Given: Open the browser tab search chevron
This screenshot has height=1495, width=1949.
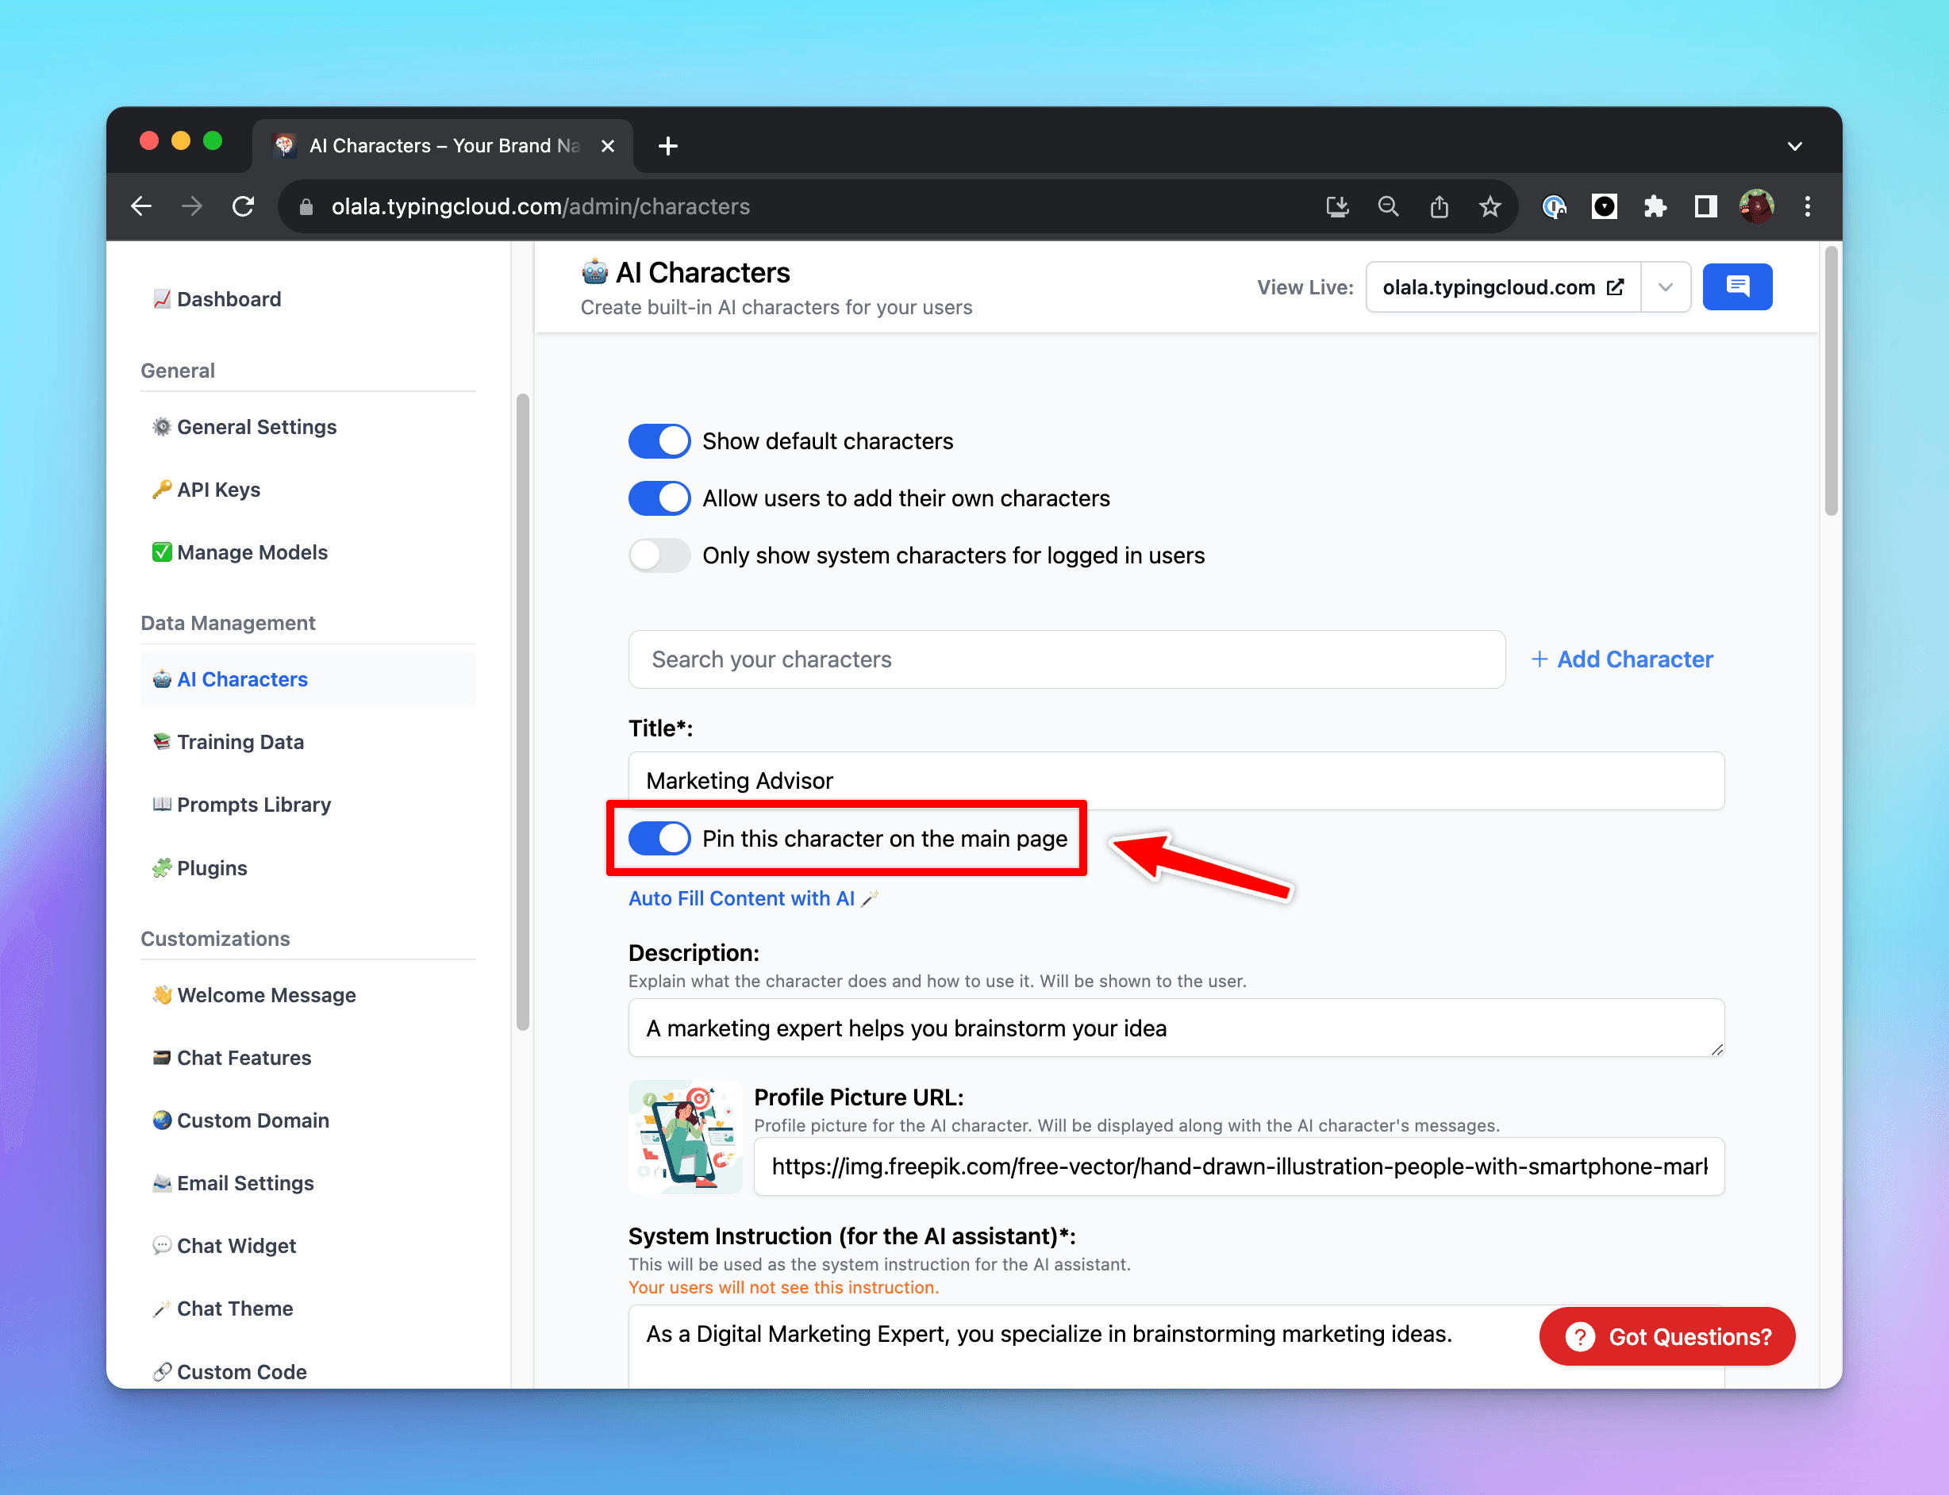Looking at the screenshot, I should (1795, 145).
